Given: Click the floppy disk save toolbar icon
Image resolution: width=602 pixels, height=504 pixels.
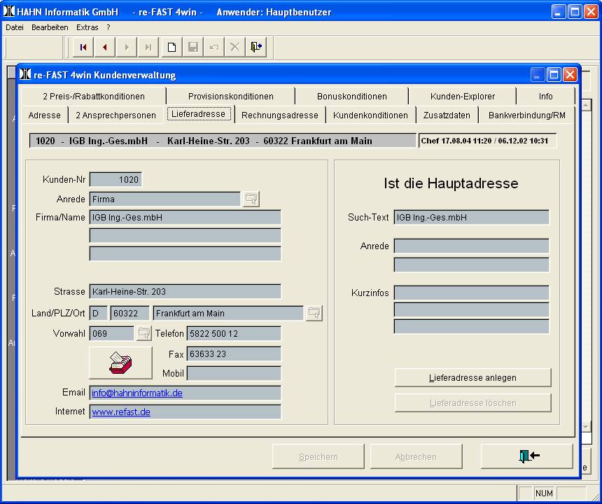Looking at the screenshot, I should point(192,47).
